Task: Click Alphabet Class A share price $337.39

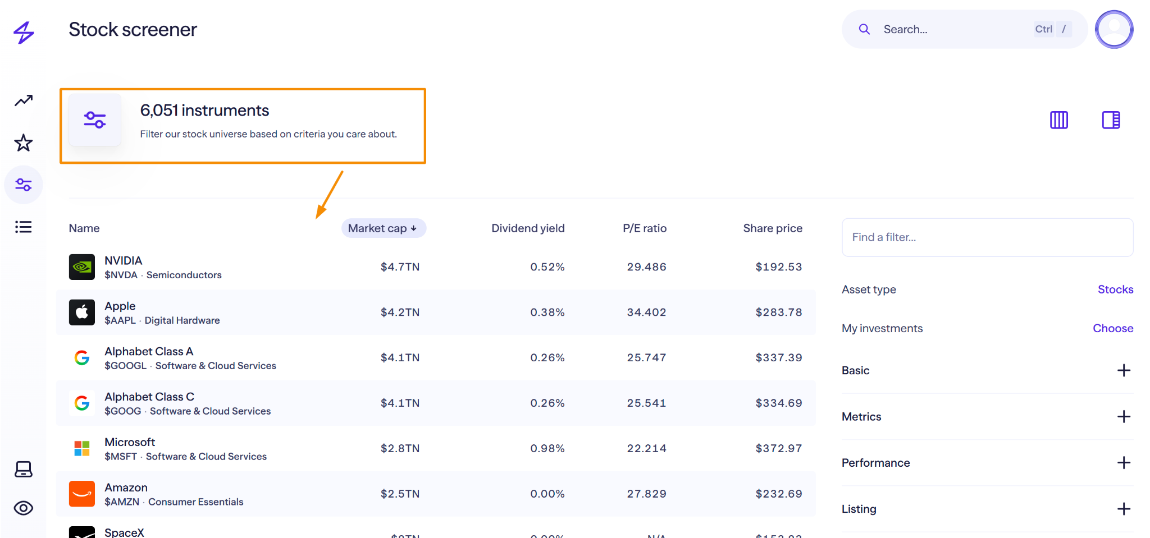Action: pyautogui.click(x=779, y=358)
